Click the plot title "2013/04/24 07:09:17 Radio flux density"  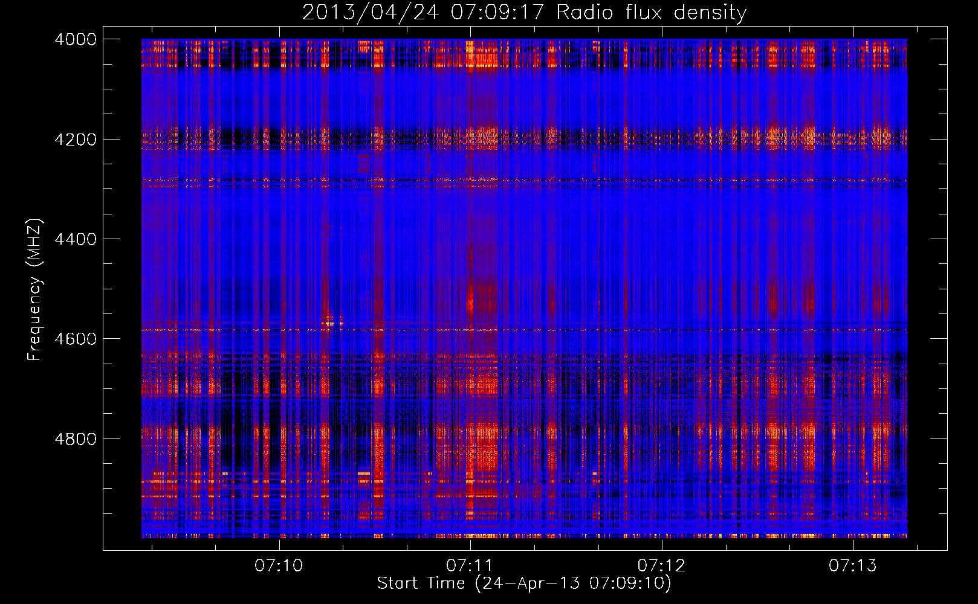524,12
